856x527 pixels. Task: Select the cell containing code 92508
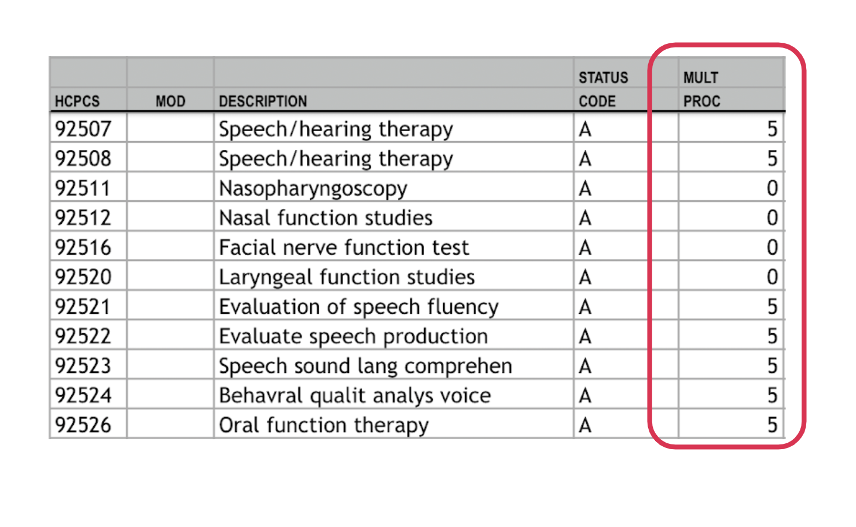pos(88,158)
